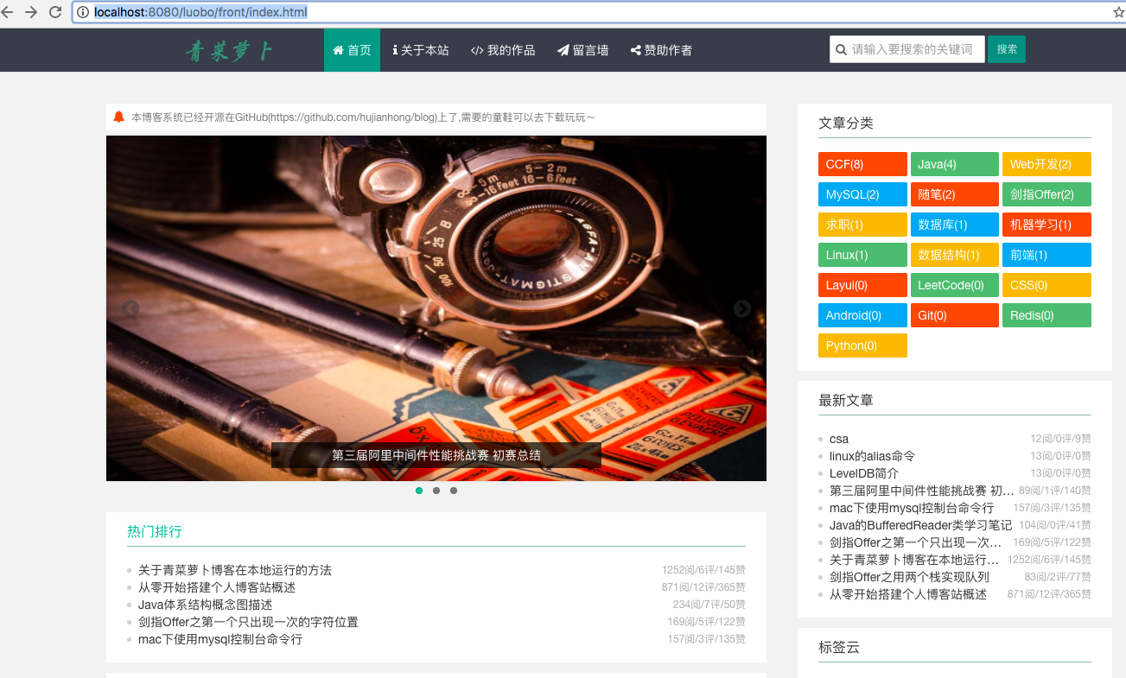Click the site info icon in address bar
The height and width of the screenshot is (678, 1126).
click(x=83, y=12)
